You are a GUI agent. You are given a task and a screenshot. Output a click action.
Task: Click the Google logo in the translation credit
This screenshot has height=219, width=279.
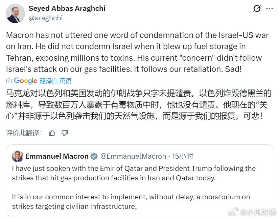click(25, 81)
